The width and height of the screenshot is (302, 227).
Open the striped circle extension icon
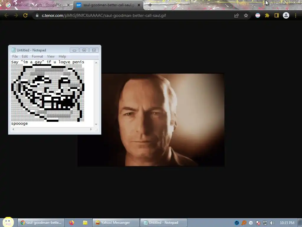pos(258,15)
